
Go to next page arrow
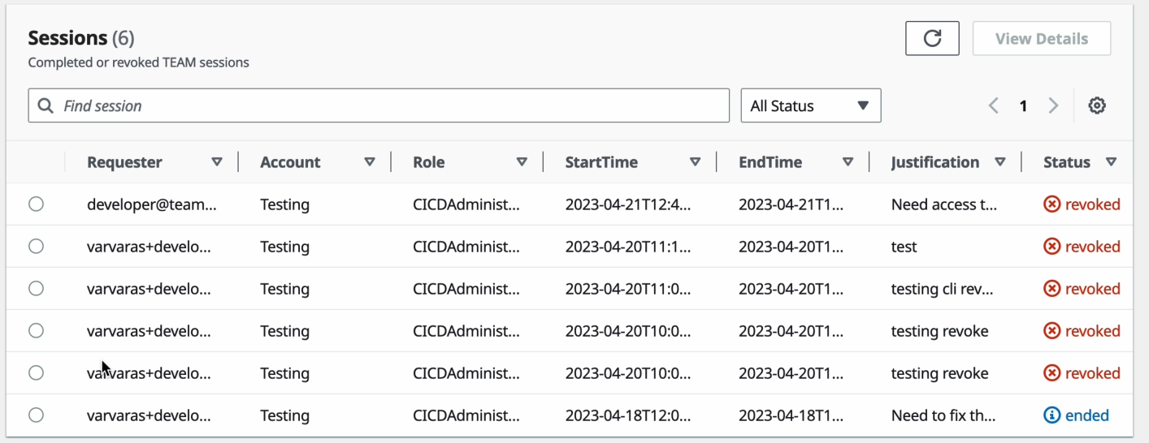click(1053, 105)
